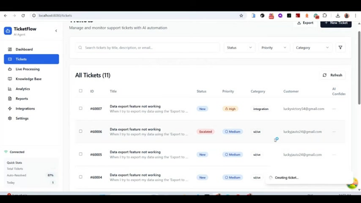Open the Chrome three-dot menu
This screenshot has height=203, width=361.
[355, 16]
